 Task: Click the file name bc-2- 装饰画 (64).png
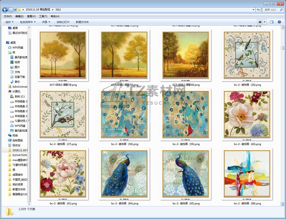point(125,203)
